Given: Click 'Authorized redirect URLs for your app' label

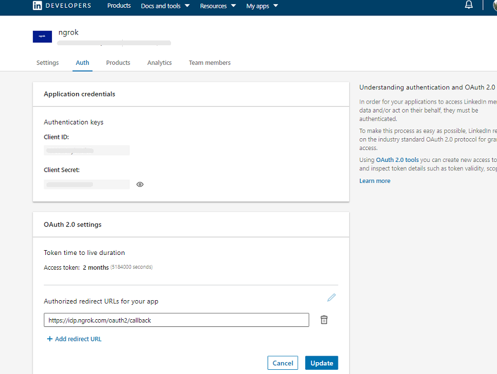Looking at the screenshot, I should (x=101, y=301).
